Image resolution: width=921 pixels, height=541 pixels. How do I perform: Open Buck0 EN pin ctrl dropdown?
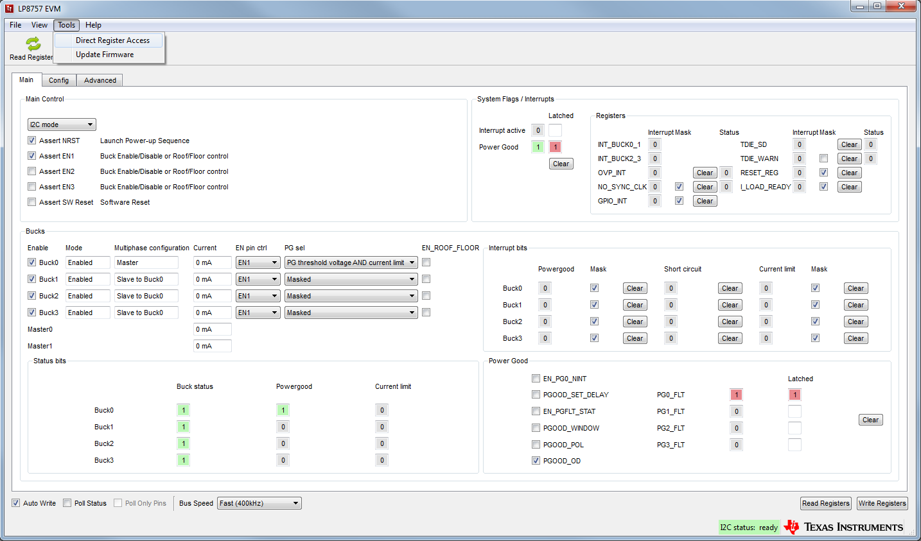click(x=258, y=262)
